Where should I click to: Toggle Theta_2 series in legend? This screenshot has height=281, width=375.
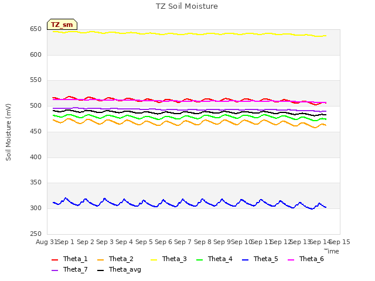[x=115, y=259]
